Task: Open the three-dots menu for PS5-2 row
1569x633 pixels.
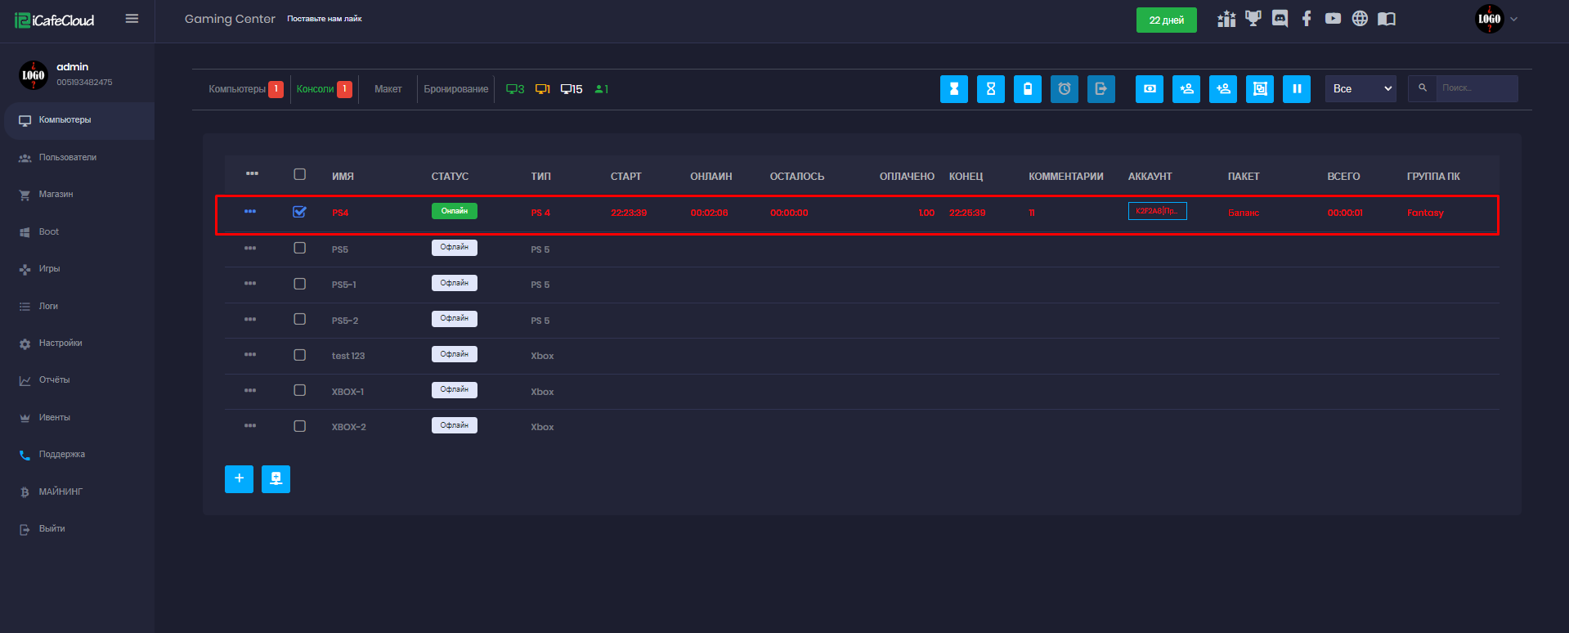Action: 250,319
